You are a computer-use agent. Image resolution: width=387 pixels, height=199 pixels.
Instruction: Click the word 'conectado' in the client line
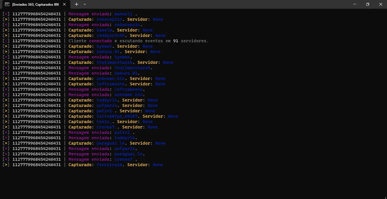[100, 41]
